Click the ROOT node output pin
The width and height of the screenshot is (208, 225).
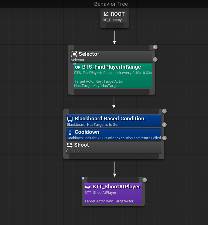tap(115, 25)
